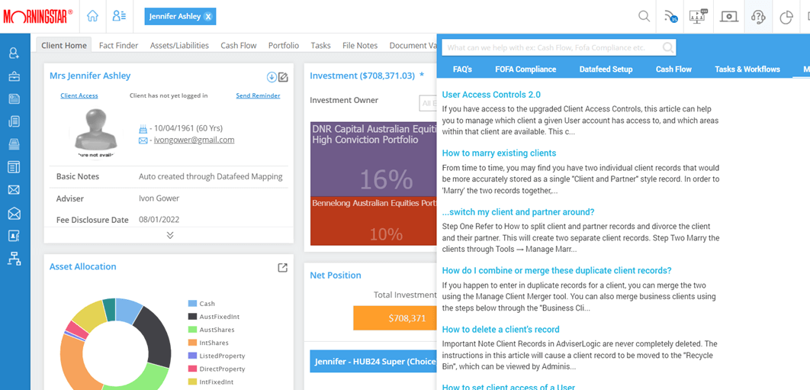This screenshot has width=810, height=390.
Task: Click the ivongower@gmail.com email link
Action: pyautogui.click(x=194, y=140)
